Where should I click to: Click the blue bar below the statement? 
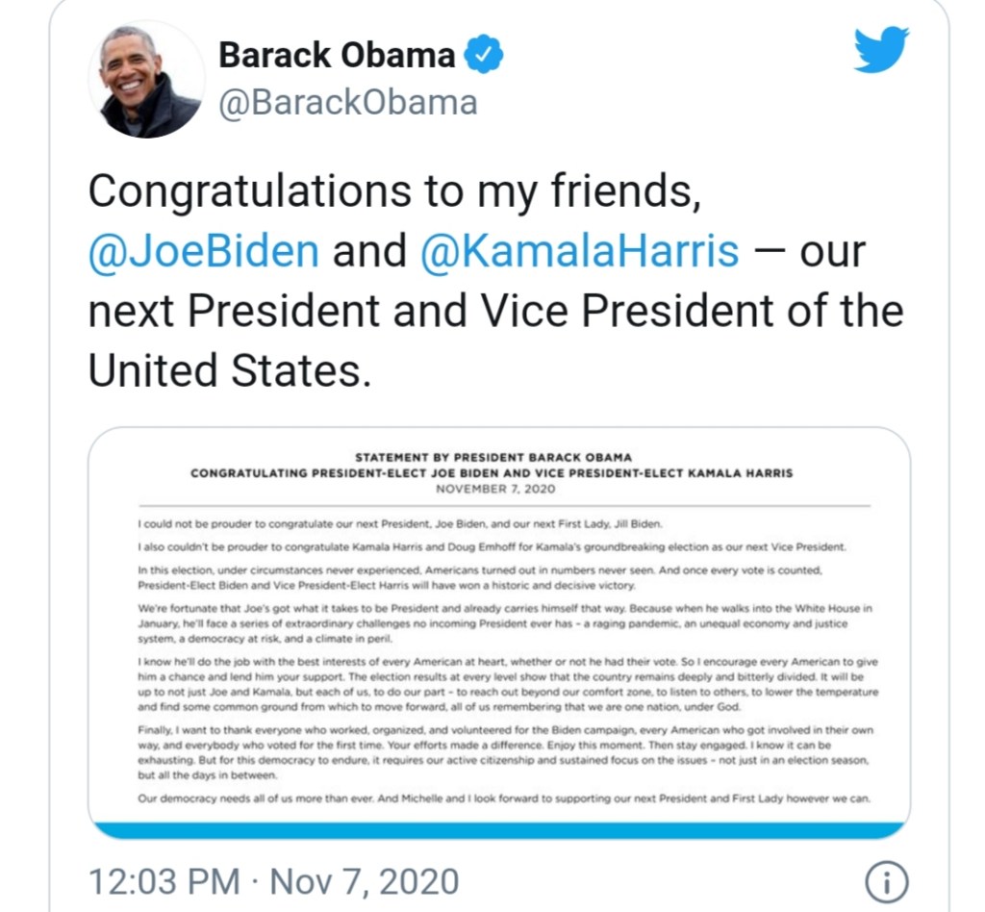click(x=498, y=829)
